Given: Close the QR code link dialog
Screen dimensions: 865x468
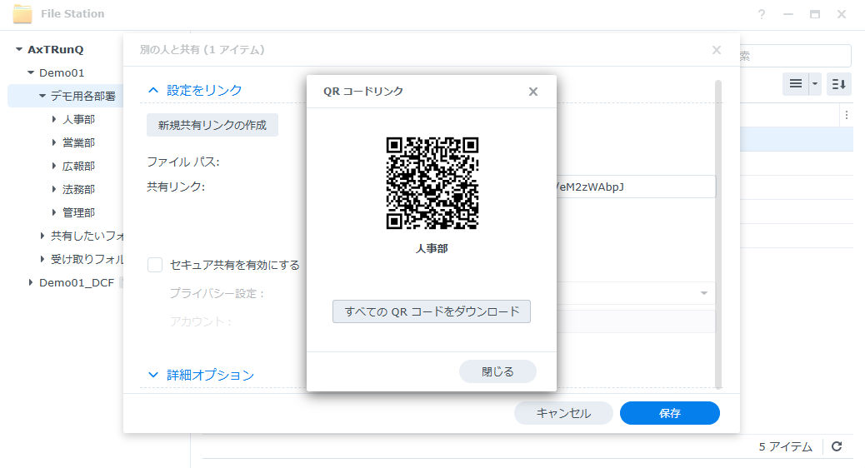Looking at the screenshot, I should click(x=532, y=92).
